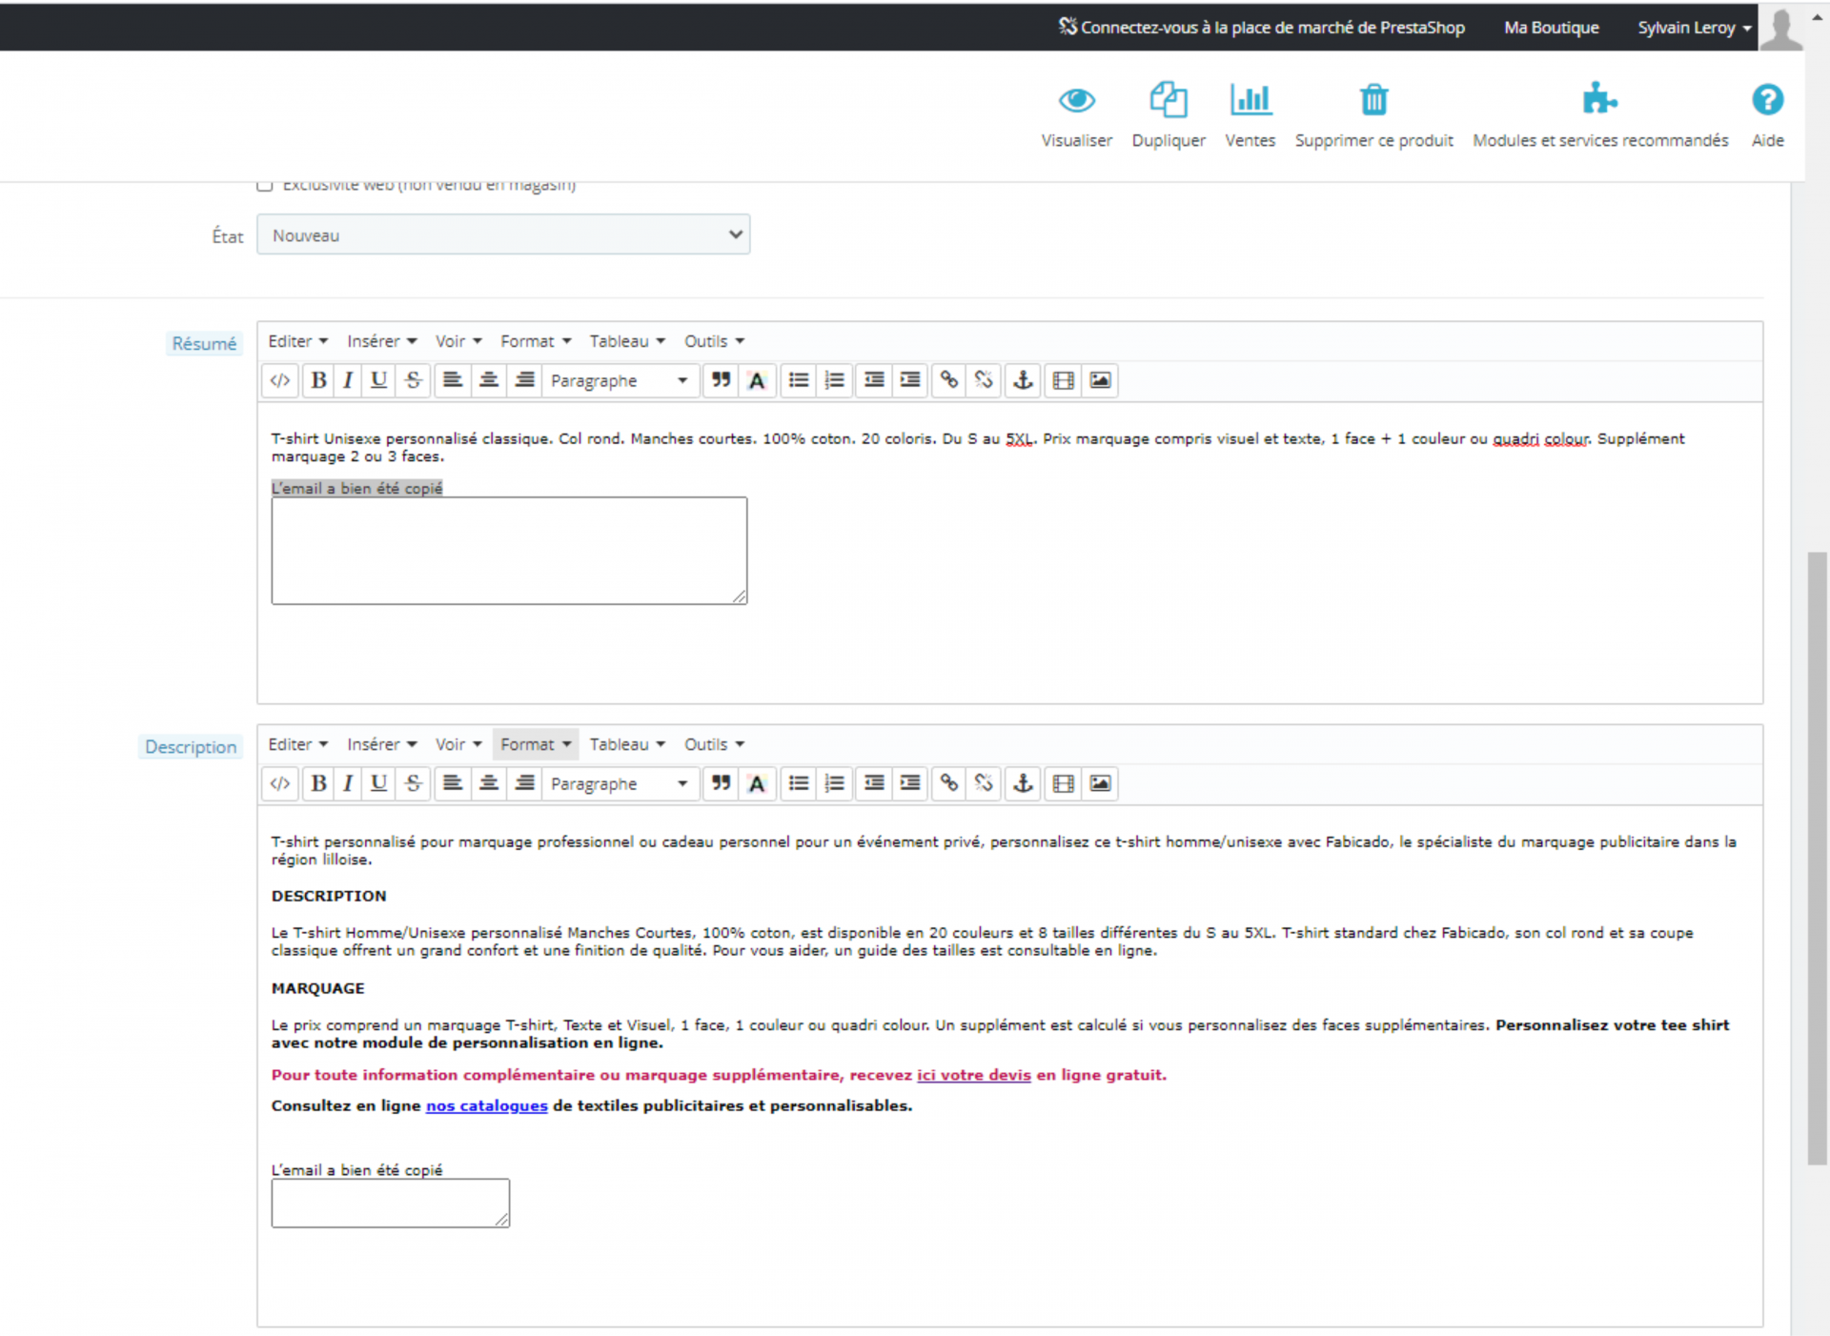Click the Supprimer ce produit trash icon
Screen dimensions: 1830x1336
click(1373, 99)
